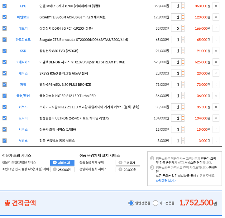Image resolution: width=225 pixels, height=218 pixels.
Task: Uncheck the 메인보드 row checkbox
Action: click(x=4, y=17)
